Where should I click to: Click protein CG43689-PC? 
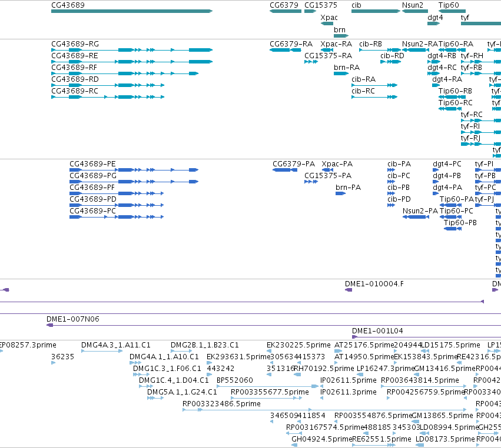(x=117, y=217)
